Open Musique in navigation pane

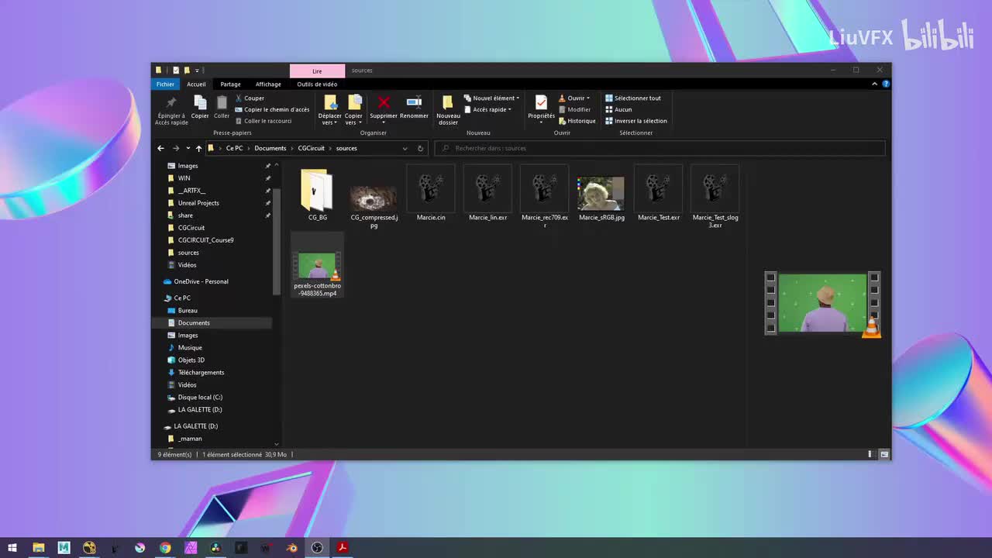tap(190, 347)
